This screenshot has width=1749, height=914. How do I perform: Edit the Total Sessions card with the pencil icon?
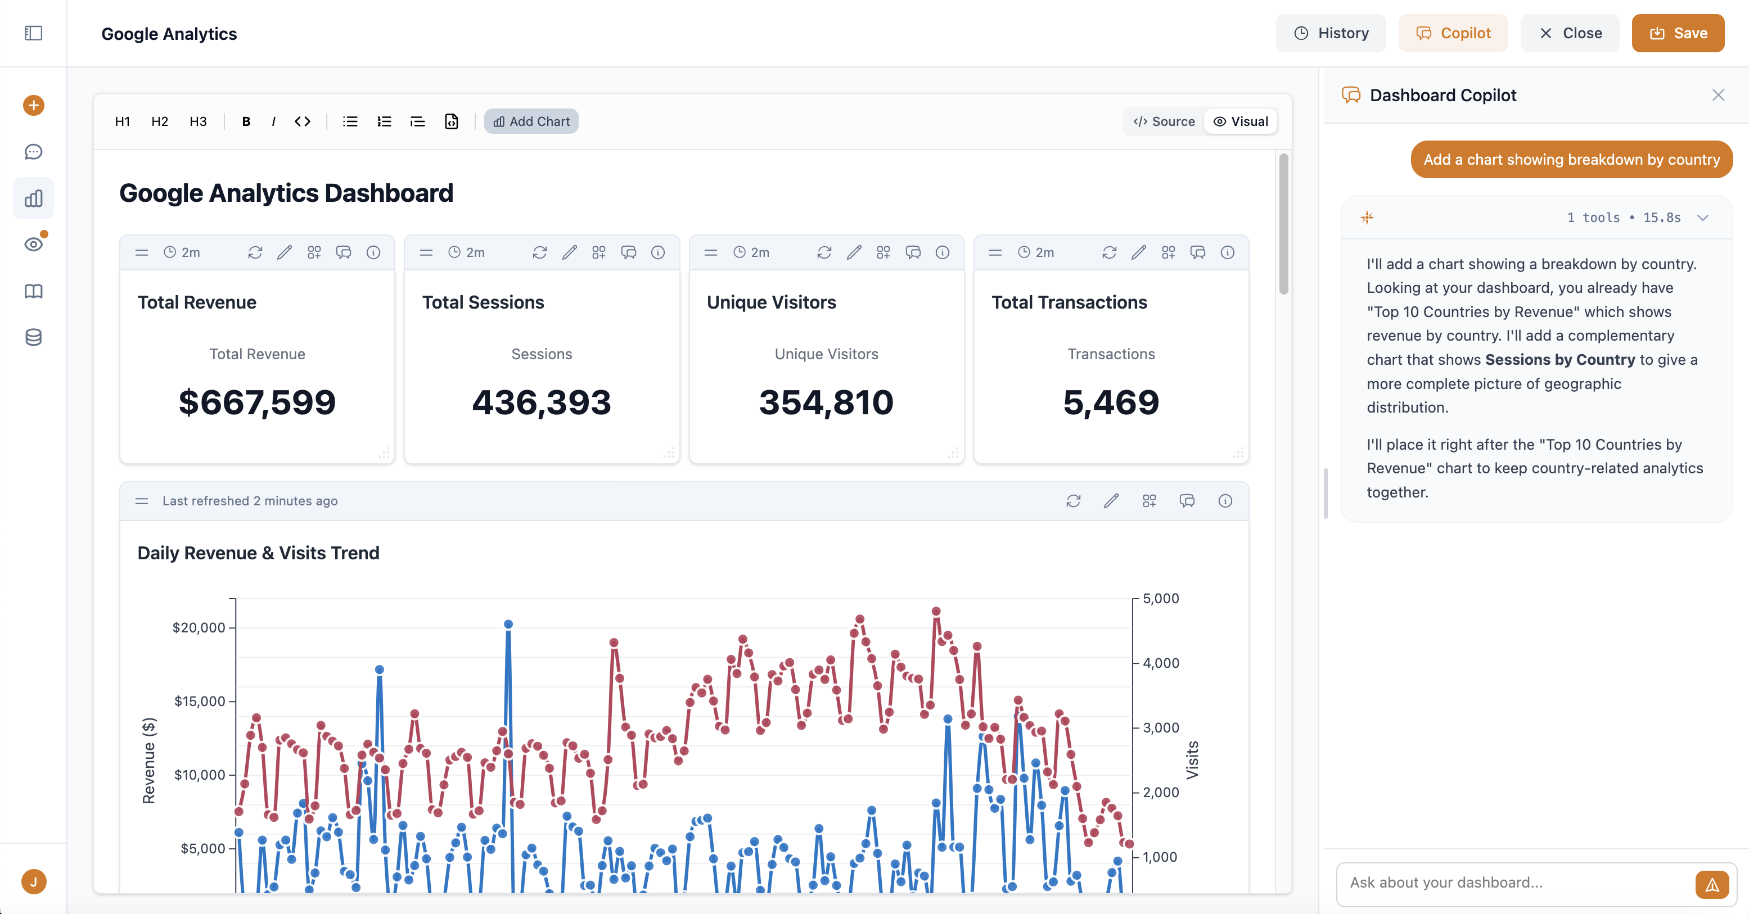570,252
